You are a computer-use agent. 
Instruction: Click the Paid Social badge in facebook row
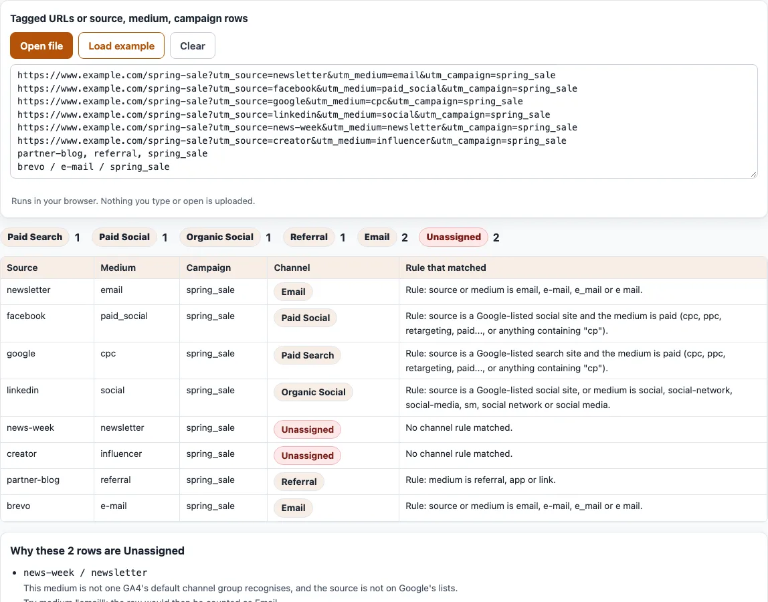(x=305, y=318)
